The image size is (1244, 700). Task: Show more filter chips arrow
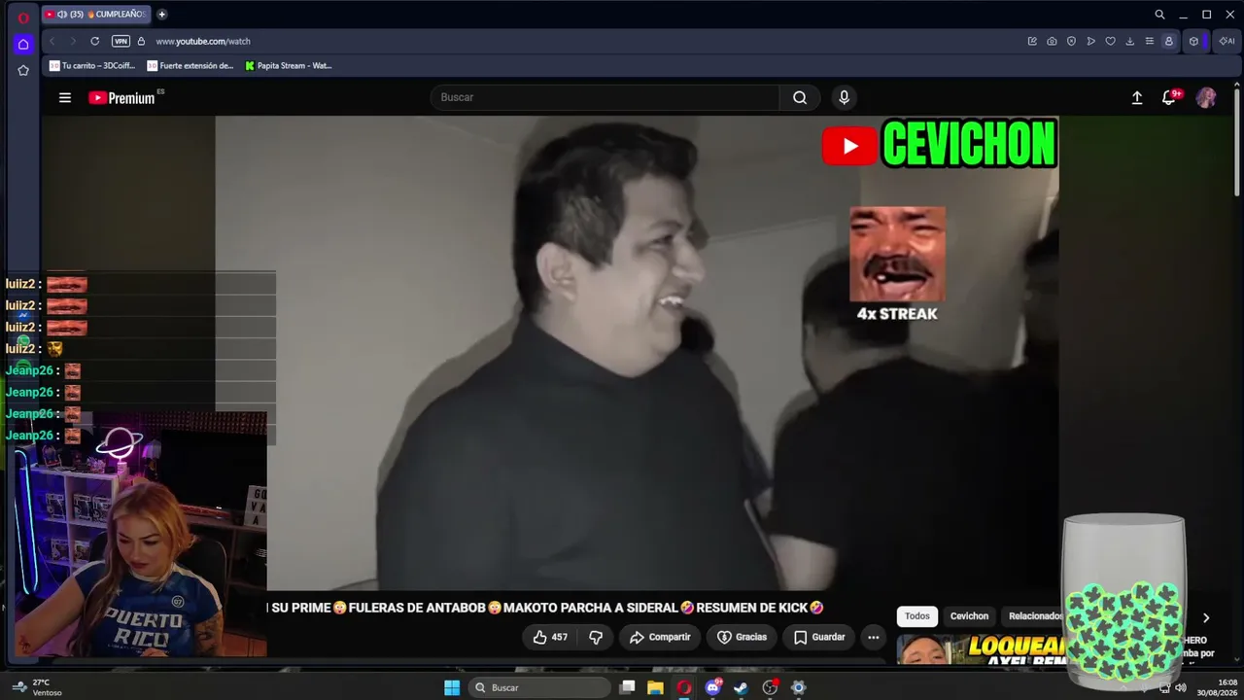[x=1206, y=617]
